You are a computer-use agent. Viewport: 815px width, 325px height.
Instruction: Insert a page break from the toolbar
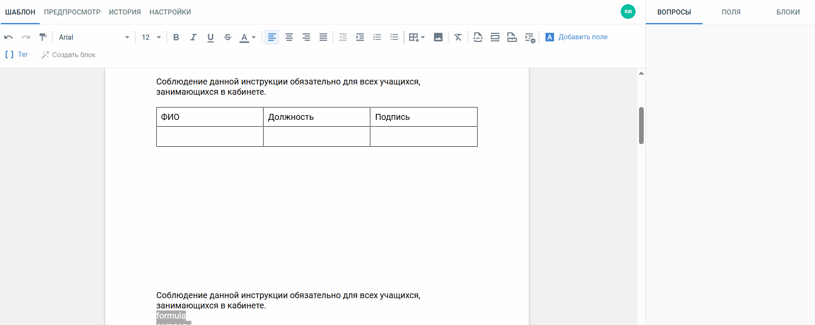point(478,38)
